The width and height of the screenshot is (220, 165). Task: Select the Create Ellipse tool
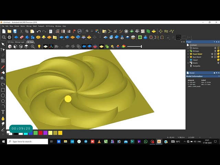pos(3,96)
